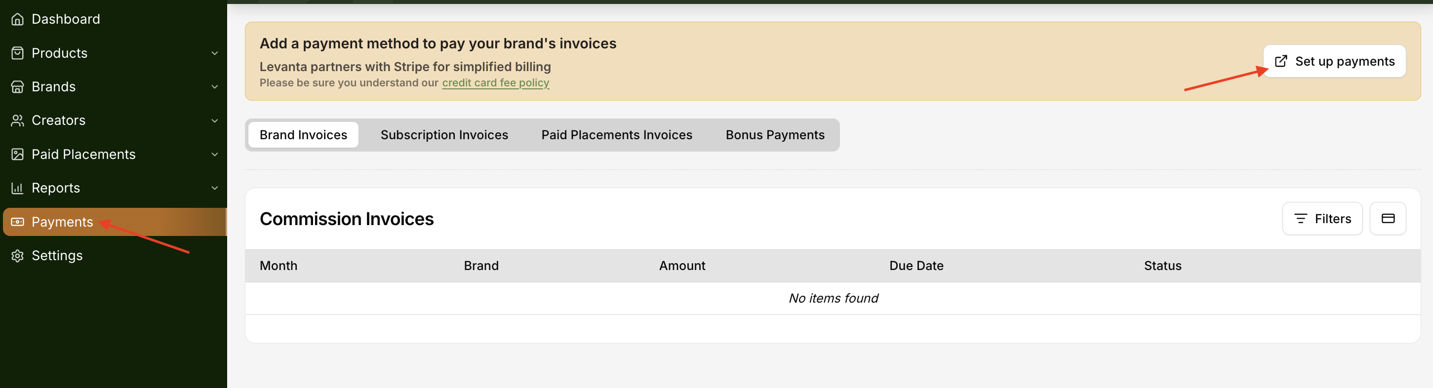Expand the Products menu chevron

(215, 53)
